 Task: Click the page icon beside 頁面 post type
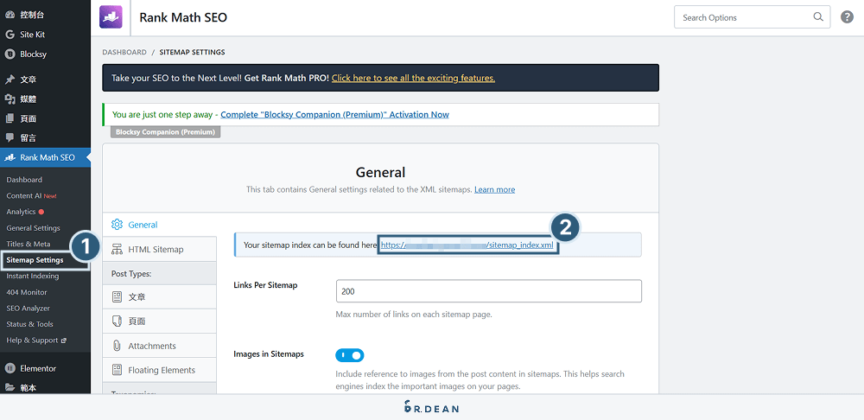pyautogui.click(x=117, y=321)
